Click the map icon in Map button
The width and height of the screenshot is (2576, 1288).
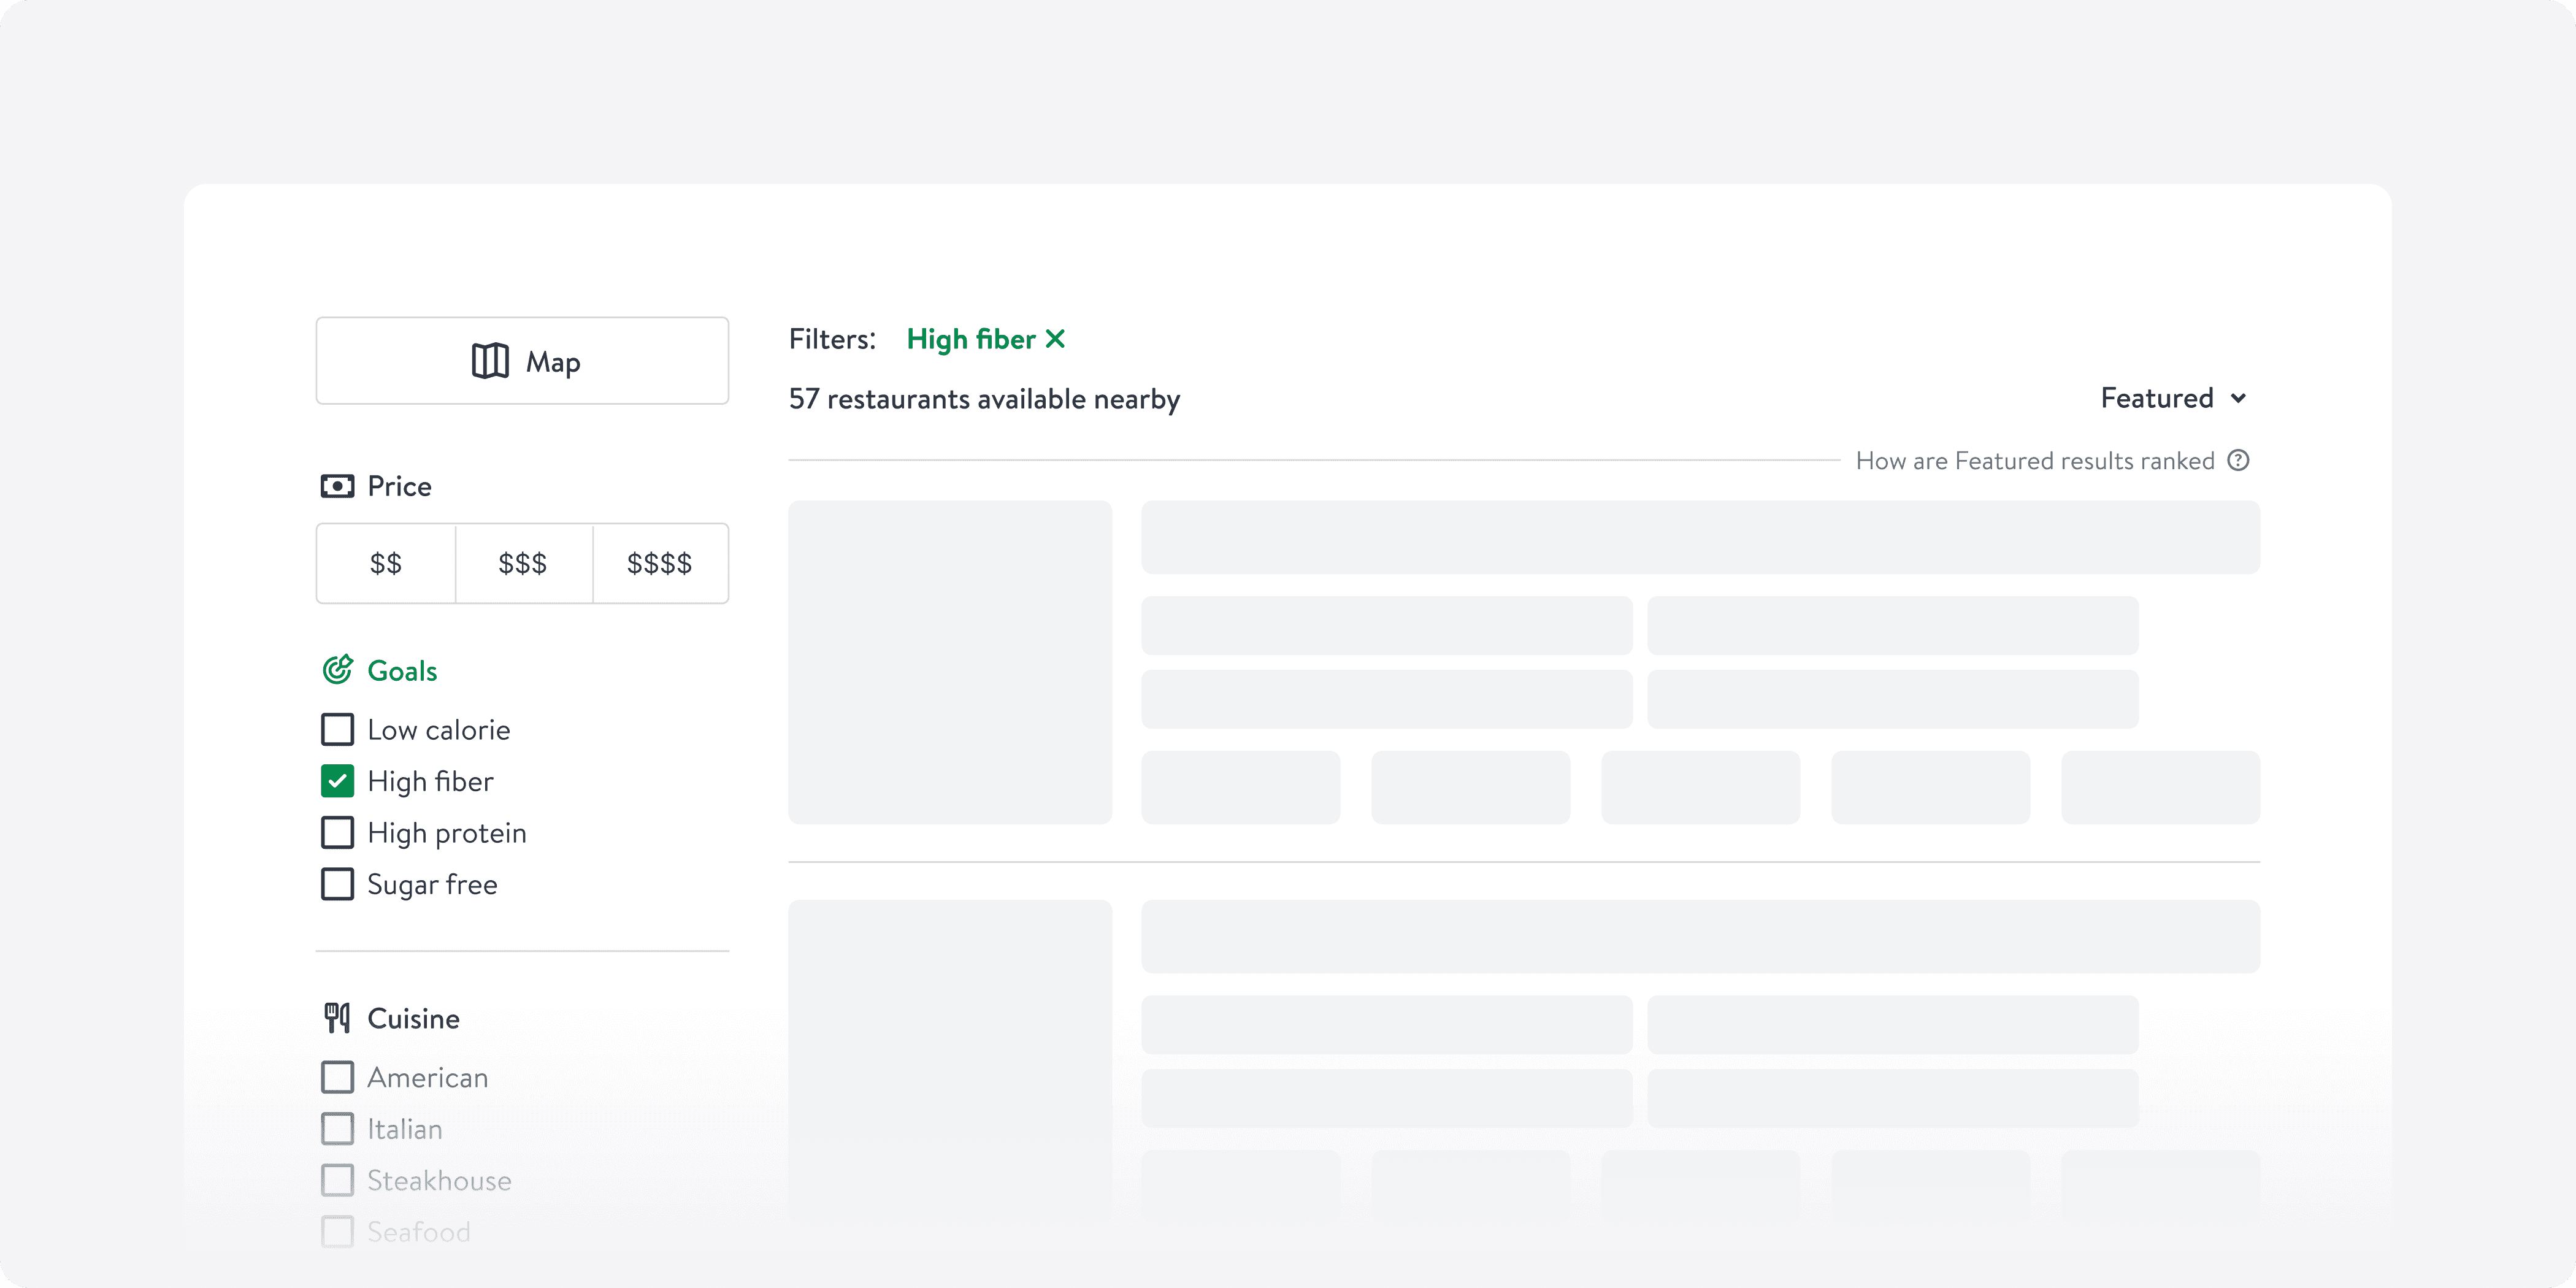[x=490, y=361]
